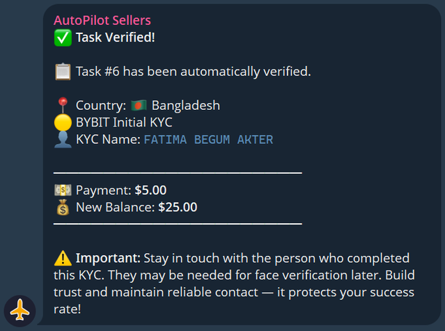Screen dimensions: 445x331
Task: Click the $5.00 payment amount
Action: pos(150,190)
